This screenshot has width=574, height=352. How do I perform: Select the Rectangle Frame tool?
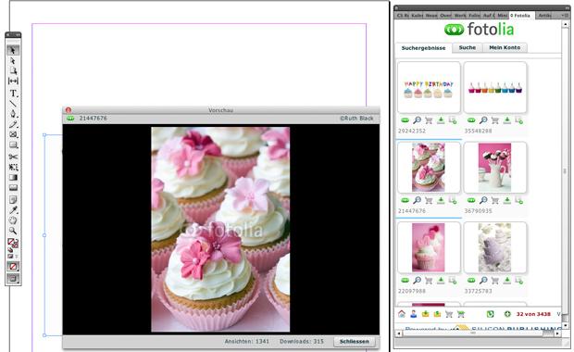(x=13, y=134)
